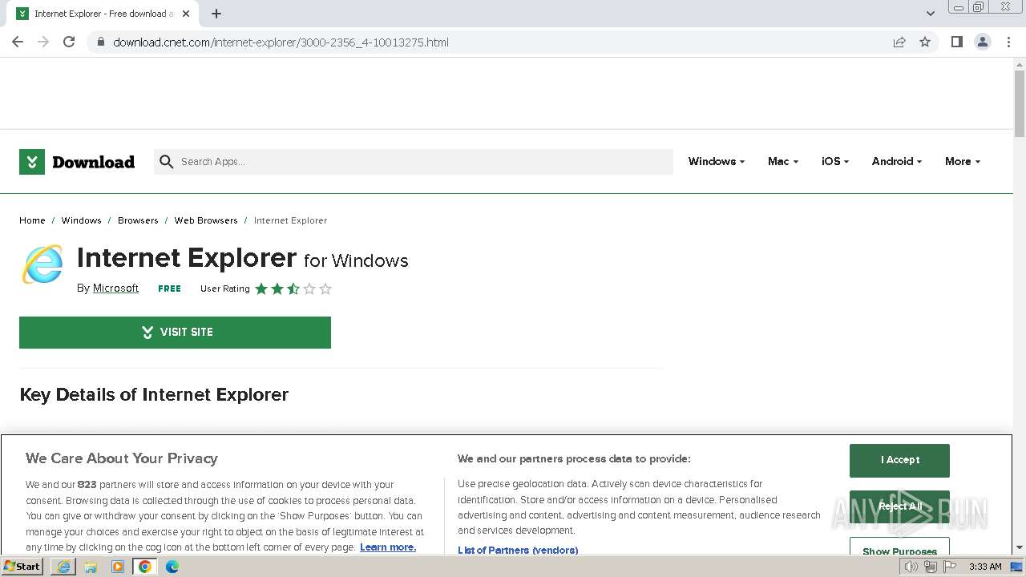View site info via the padlock icon
The width and height of the screenshot is (1026, 577).
coord(101,42)
